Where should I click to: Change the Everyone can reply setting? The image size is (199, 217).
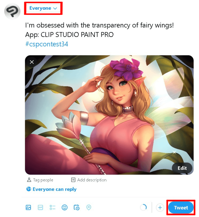point(51,189)
